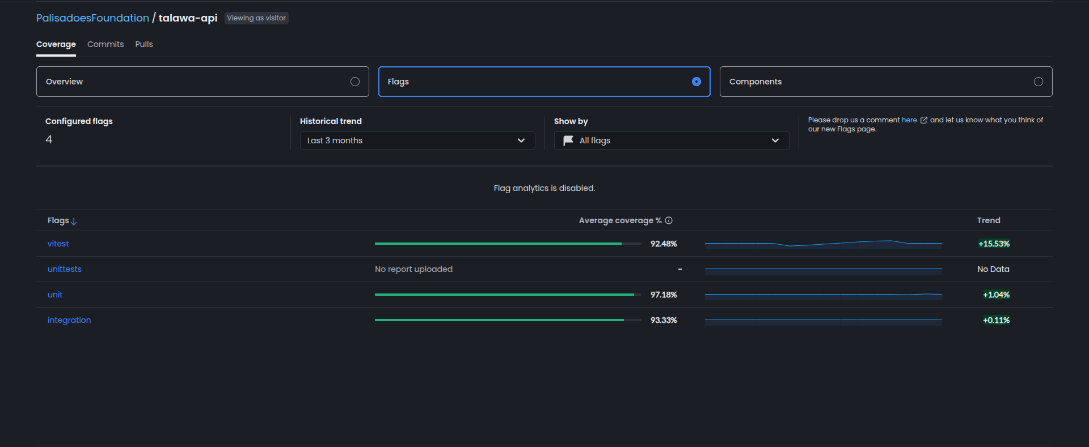Open the unittests flag link
The image size is (1089, 447).
pyautogui.click(x=64, y=269)
